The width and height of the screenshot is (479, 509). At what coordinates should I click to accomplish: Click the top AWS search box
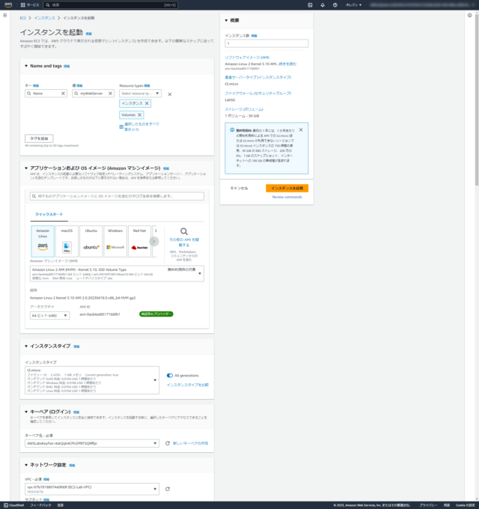tap(110, 5)
